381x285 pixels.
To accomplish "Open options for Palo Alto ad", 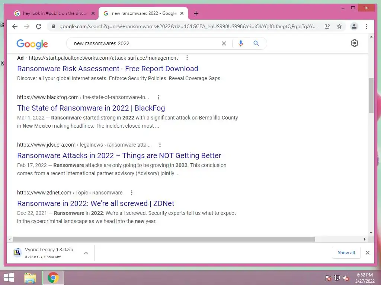I will click(187, 58).
